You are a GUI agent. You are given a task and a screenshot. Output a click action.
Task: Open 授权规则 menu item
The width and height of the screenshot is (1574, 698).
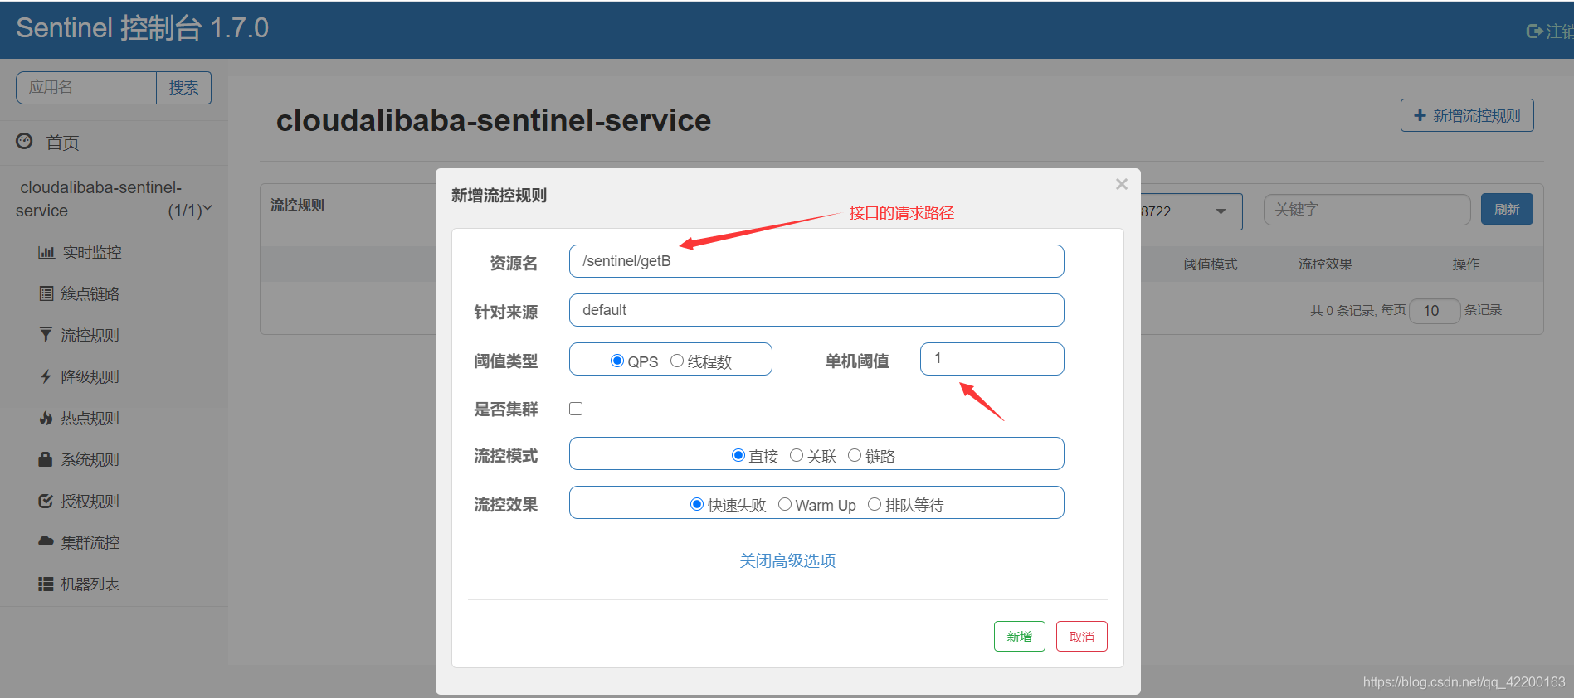coord(90,501)
